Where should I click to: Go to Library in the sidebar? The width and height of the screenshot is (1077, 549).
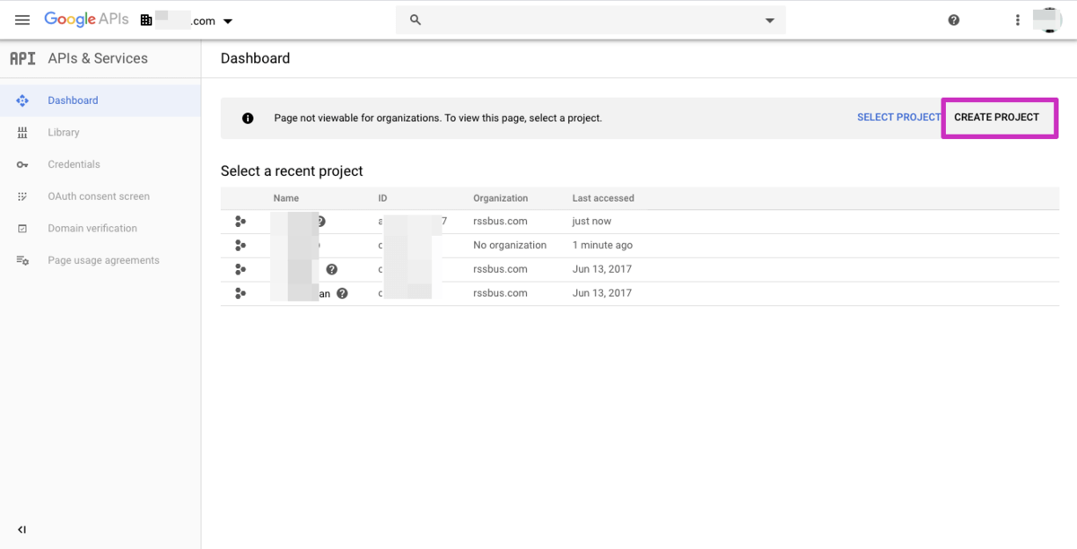tap(64, 133)
